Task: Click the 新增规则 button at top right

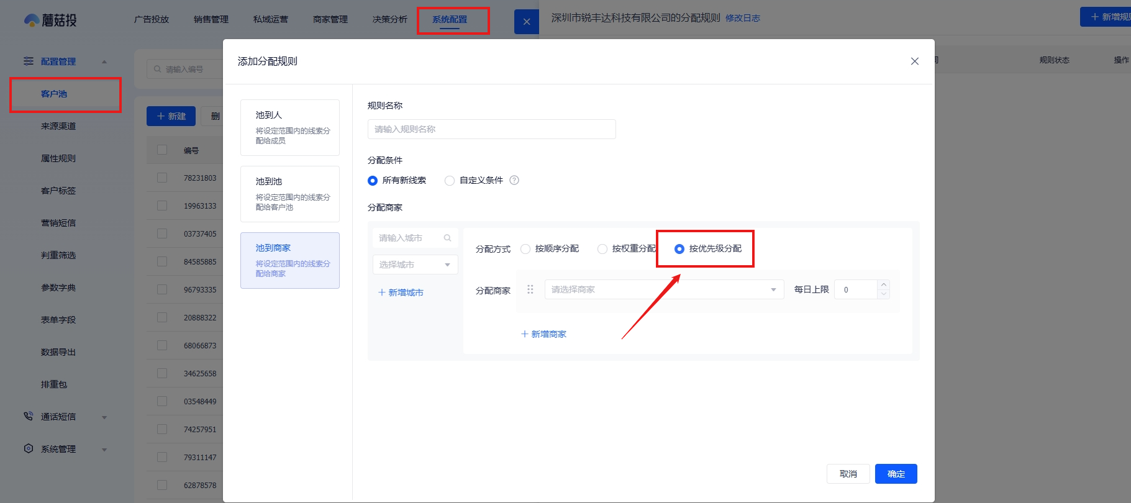Action: [1106, 17]
